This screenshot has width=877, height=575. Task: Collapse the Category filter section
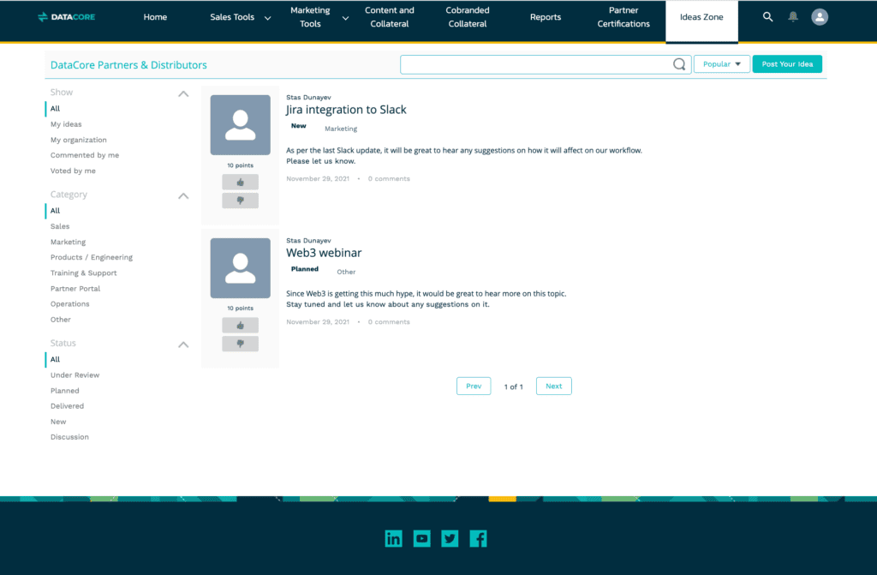pos(183,196)
